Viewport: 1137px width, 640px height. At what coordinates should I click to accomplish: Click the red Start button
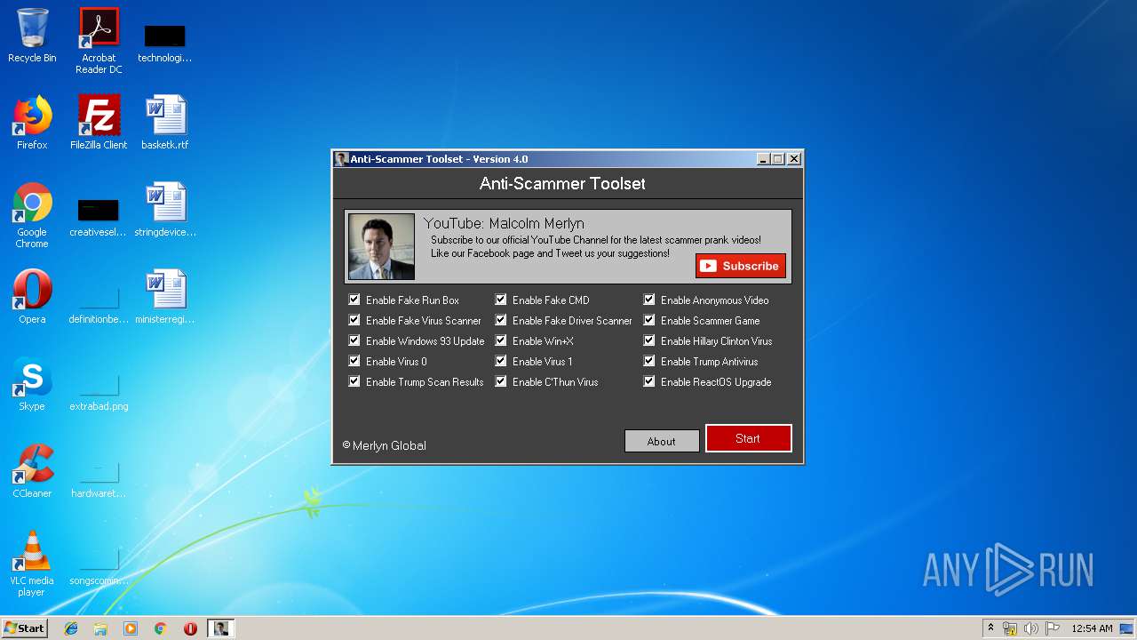pyautogui.click(x=748, y=438)
